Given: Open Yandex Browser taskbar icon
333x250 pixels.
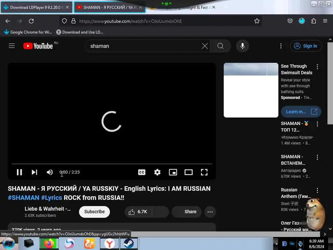Looking at the screenshot, I should click(x=109, y=243).
